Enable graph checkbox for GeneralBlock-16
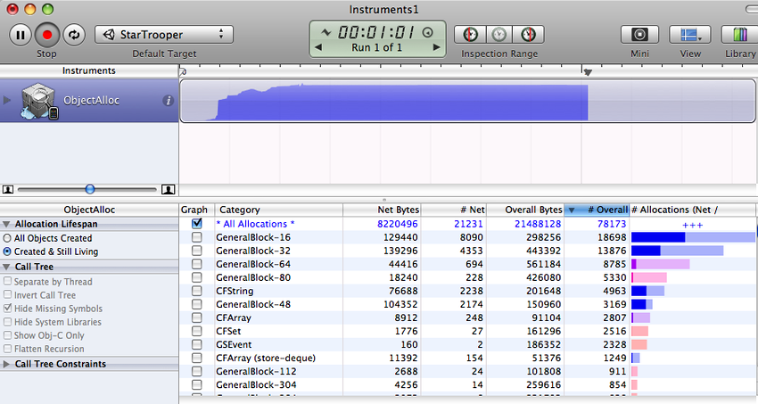Image resolution: width=758 pixels, height=404 pixels. tap(197, 237)
